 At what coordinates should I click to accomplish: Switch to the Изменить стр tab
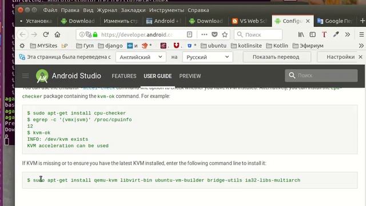pyautogui.click(x=121, y=21)
